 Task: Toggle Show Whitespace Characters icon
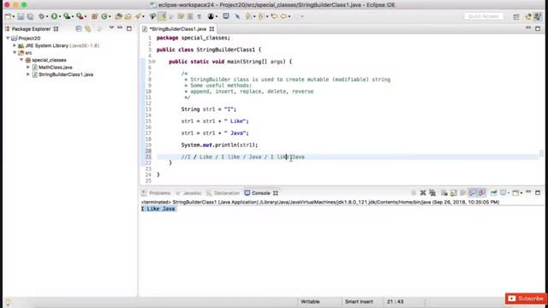coord(200,16)
